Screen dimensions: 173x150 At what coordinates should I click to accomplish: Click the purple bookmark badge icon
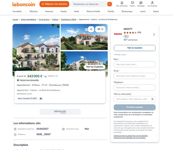[41, 99]
